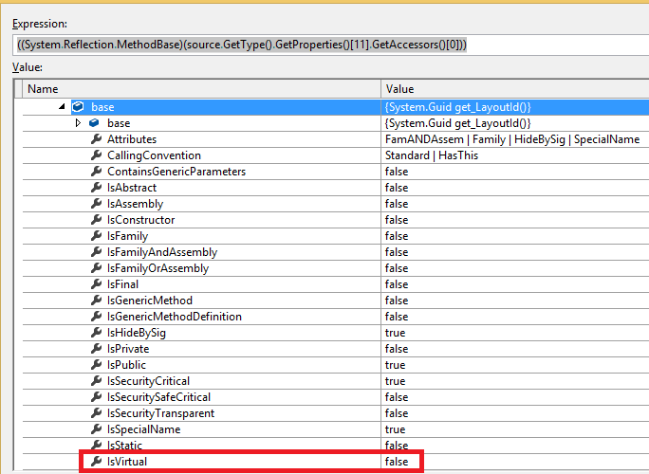649x474 pixels.
Task: Click the wrench icon beside IsSecurityTransparent
Action: point(96,413)
